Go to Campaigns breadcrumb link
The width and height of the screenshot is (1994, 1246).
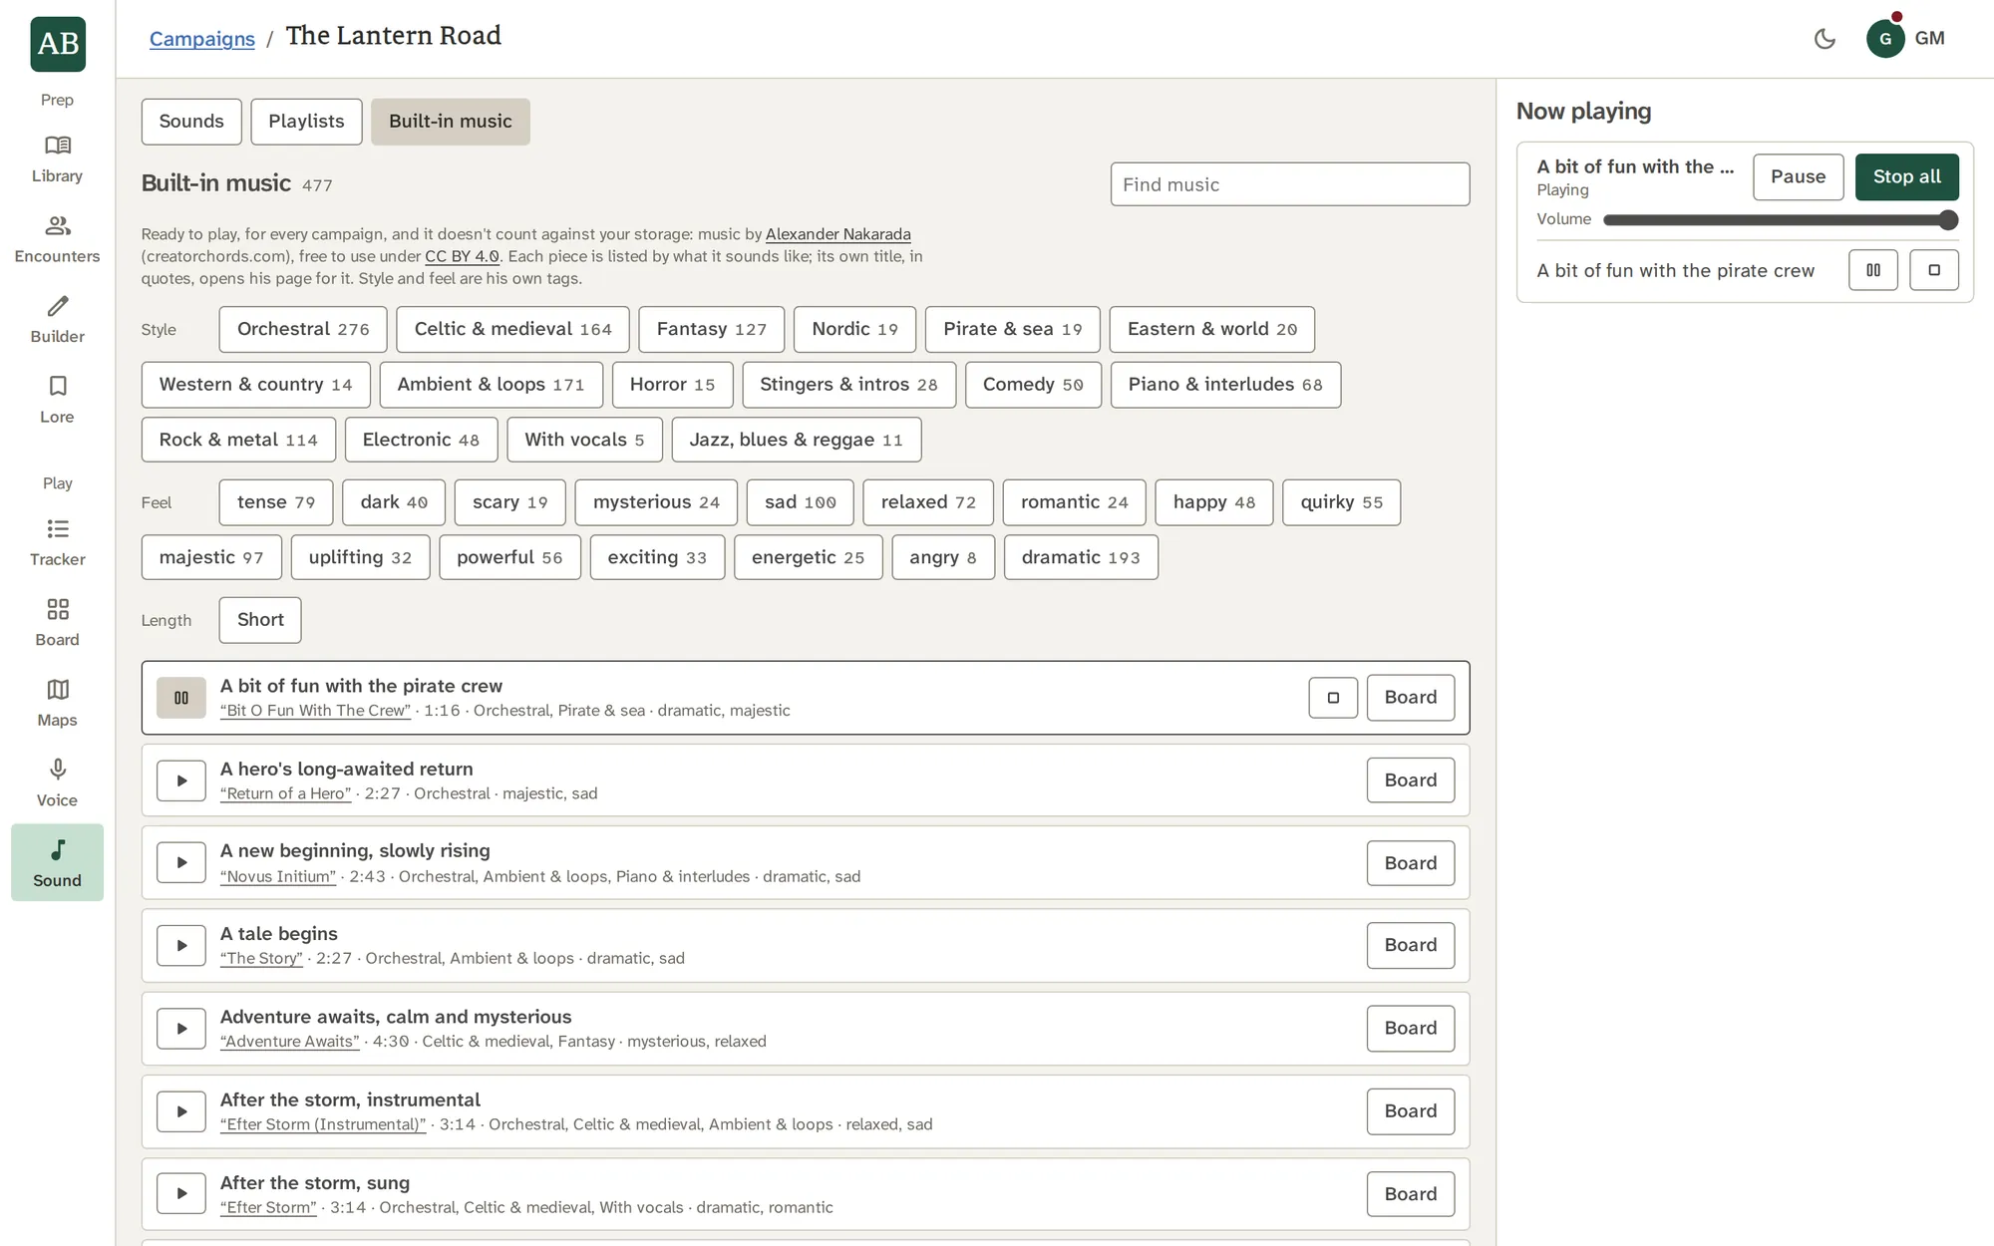[x=202, y=39]
